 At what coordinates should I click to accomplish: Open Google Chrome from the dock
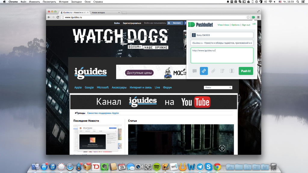tap(217, 167)
